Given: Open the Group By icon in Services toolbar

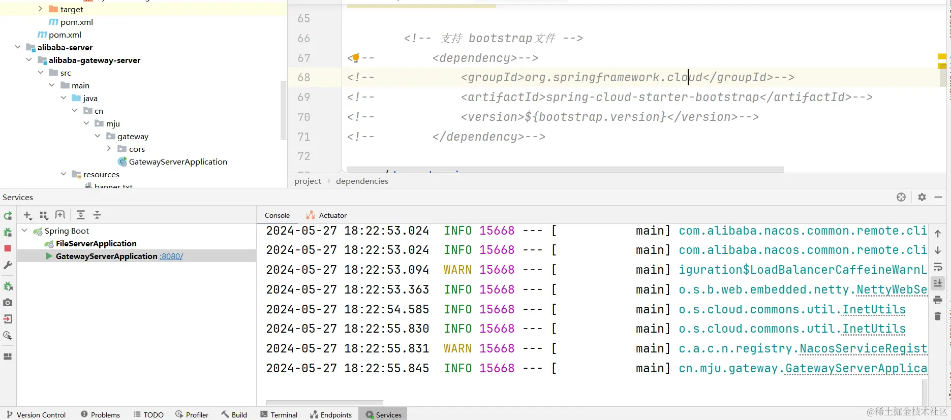Looking at the screenshot, I should pyautogui.click(x=44, y=215).
